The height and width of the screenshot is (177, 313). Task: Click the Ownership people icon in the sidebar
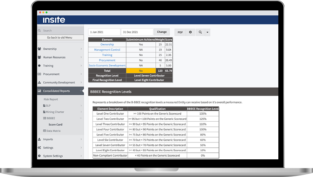coord(40,49)
